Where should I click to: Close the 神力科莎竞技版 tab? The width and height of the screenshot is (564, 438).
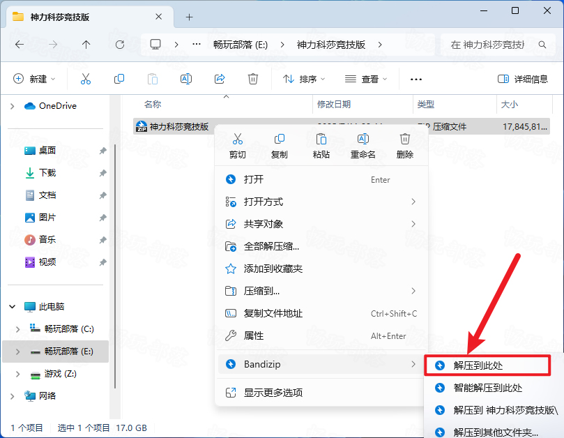tap(159, 17)
